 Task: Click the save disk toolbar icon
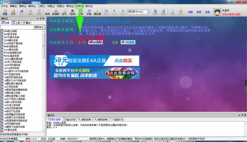pyautogui.click(x=21, y=12)
